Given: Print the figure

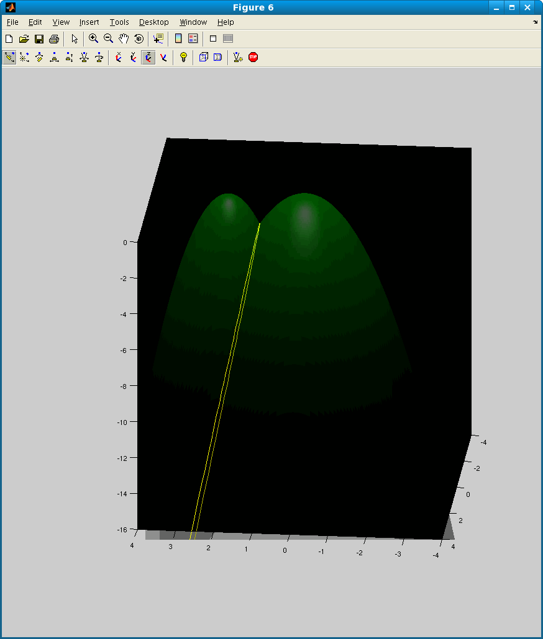Looking at the screenshot, I should point(54,38).
